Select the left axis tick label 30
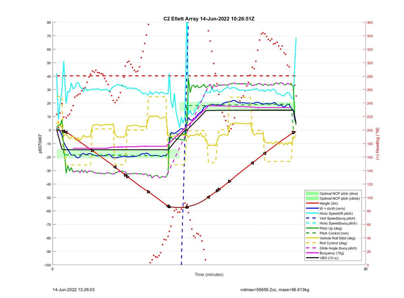 (48, 90)
